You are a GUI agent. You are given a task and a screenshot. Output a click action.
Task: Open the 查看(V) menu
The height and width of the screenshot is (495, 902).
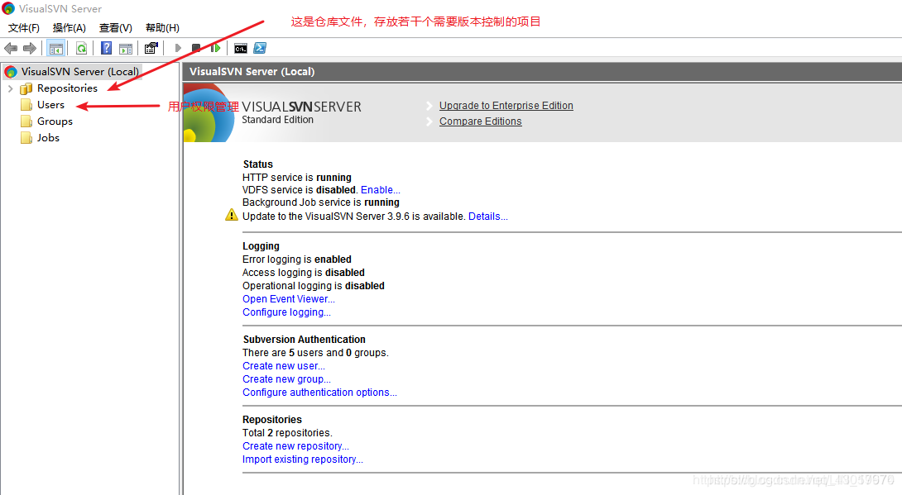coord(116,27)
